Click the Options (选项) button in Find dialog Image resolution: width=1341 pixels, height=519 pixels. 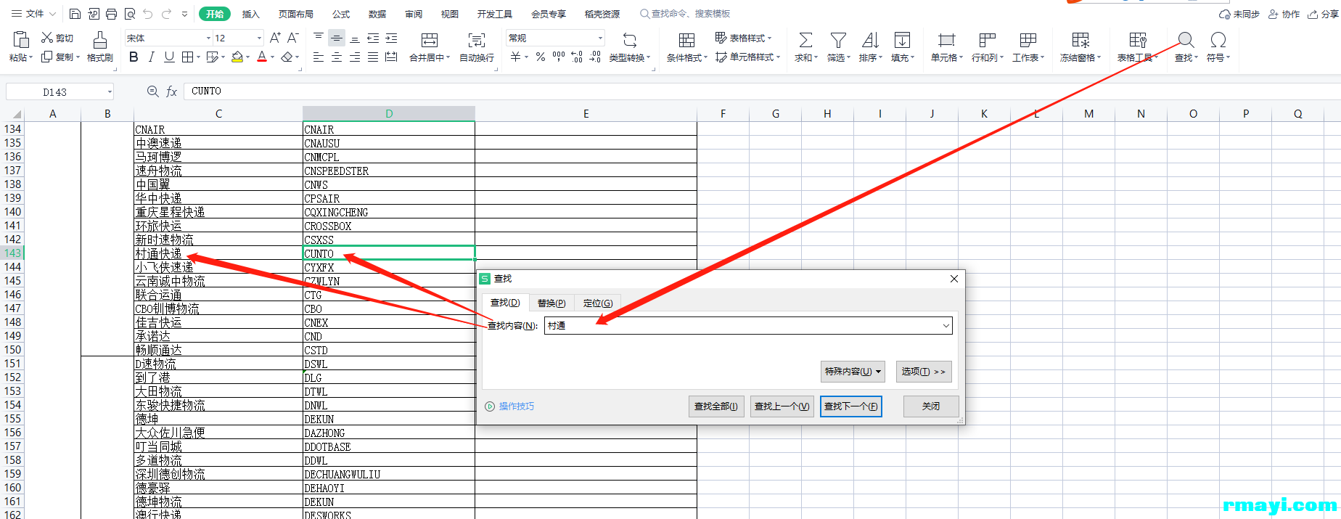click(924, 372)
